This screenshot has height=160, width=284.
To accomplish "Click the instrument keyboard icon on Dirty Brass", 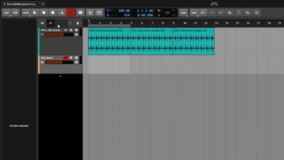I will point(42,62).
